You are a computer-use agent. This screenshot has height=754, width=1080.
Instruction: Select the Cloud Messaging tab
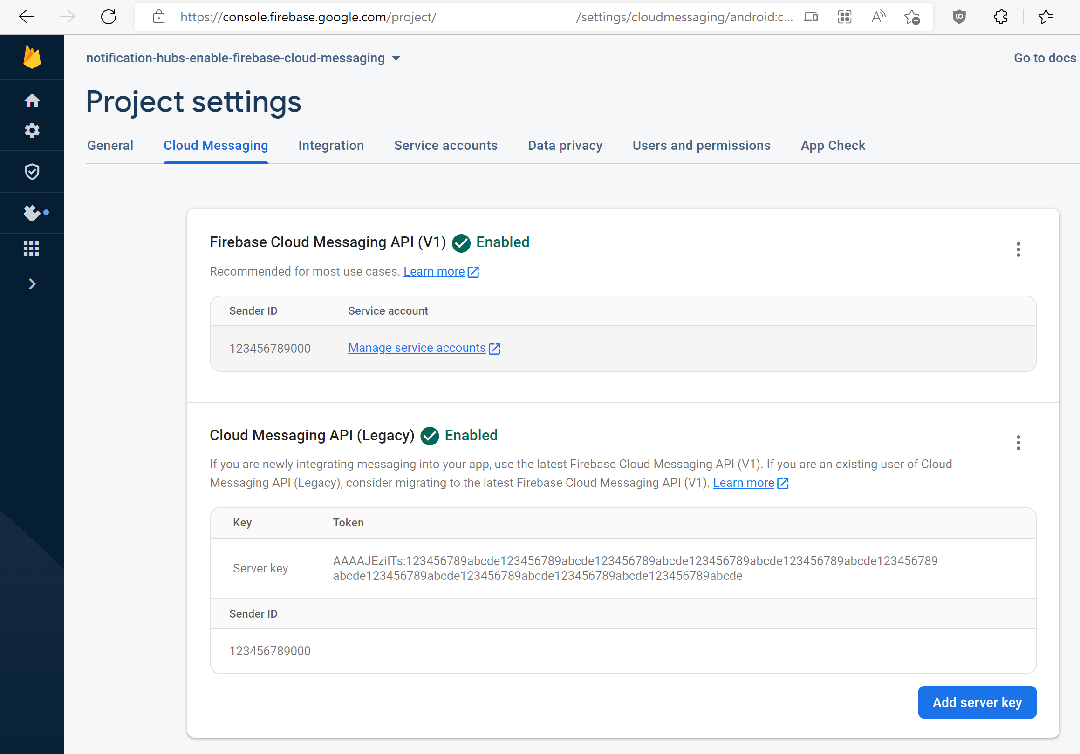click(216, 146)
